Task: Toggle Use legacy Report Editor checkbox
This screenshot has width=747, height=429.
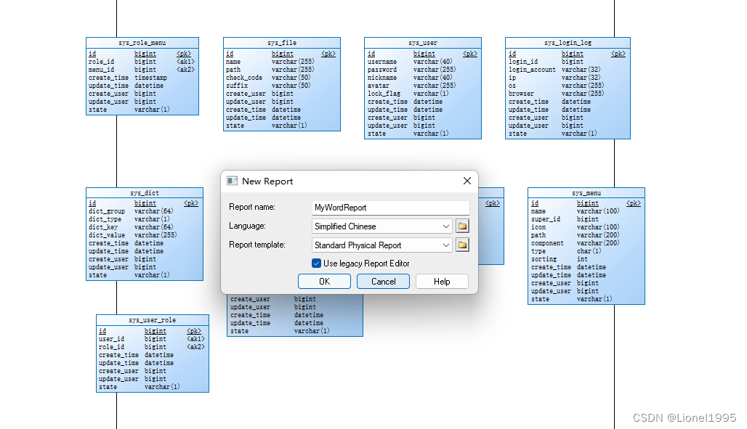Action: (x=316, y=263)
